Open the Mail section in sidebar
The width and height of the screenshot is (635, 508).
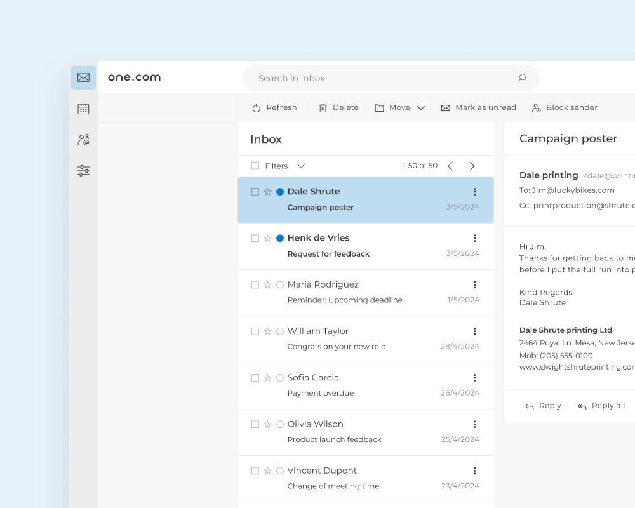point(83,77)
